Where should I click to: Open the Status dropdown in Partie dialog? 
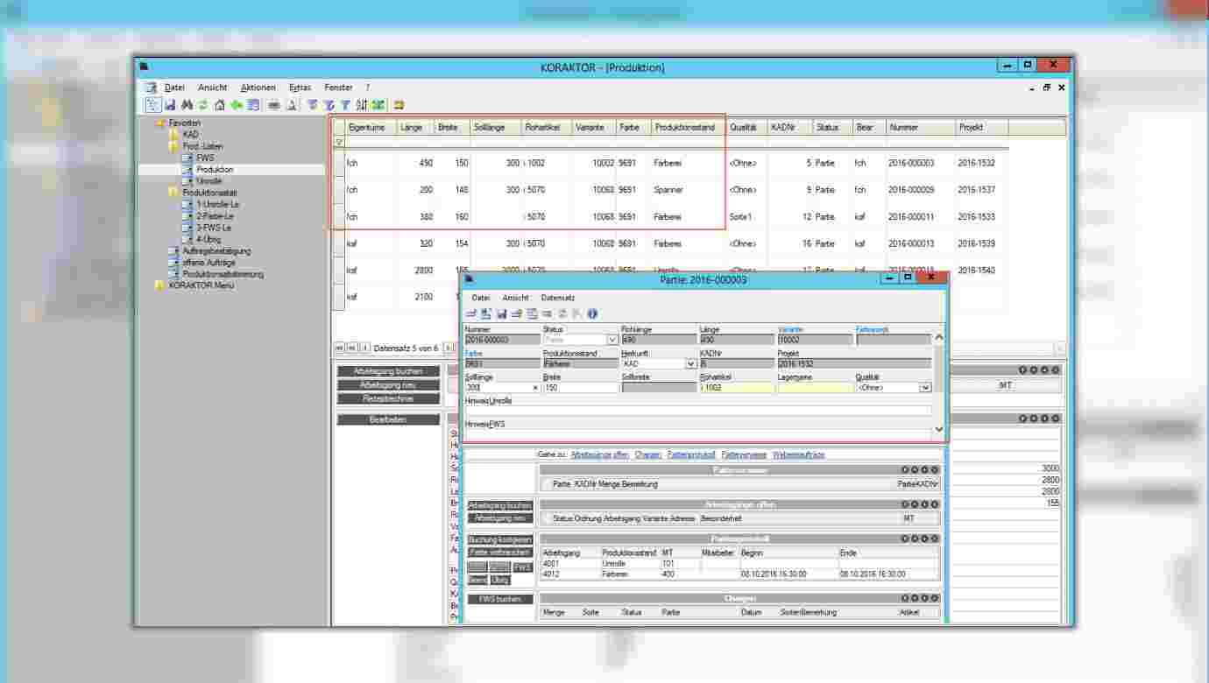[612, 340]
